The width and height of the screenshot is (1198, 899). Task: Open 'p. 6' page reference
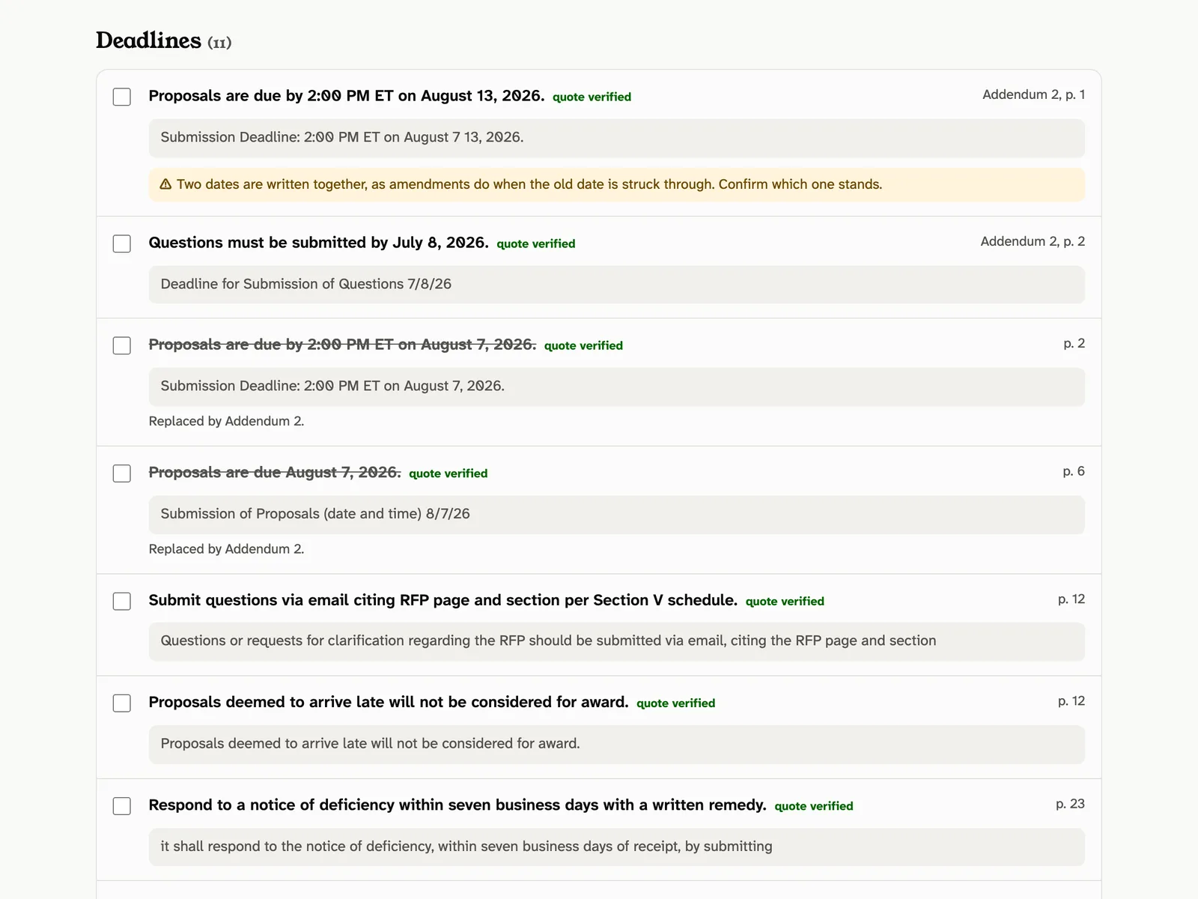(x=1074, y=471)
